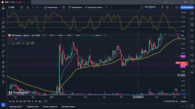This screenshot has height=109, width=195.
Task: Undo the last chart action
Action: [107, 7]
